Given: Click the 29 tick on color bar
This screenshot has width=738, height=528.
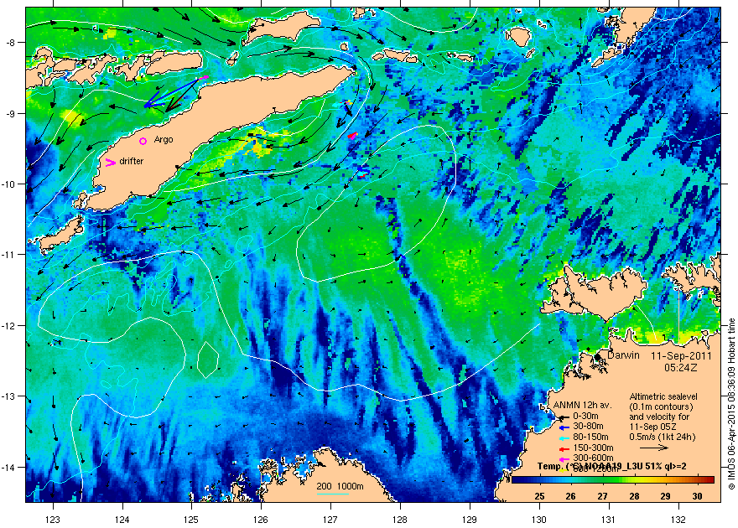Looking at the screenshot, I should pos(666,496).
